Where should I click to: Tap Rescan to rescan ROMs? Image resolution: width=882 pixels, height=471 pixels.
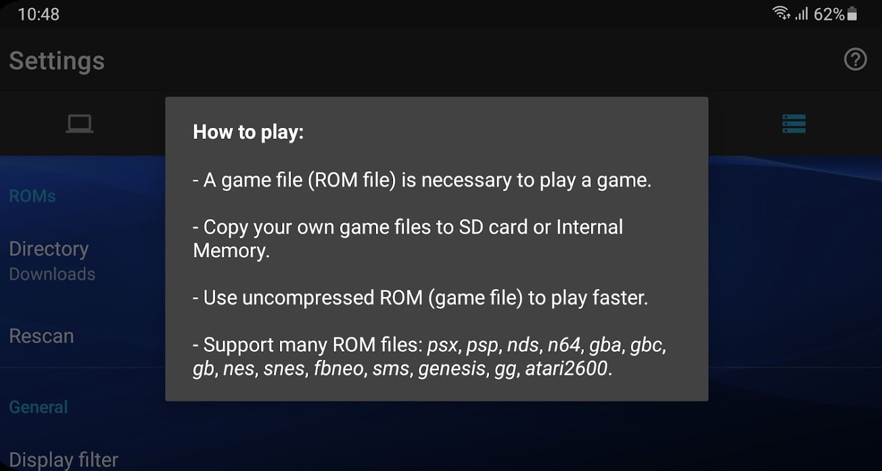(x=41, y=336)
